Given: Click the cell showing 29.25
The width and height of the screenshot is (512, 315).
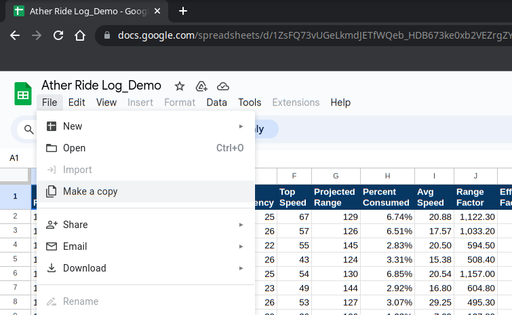Looking at the screenshot, I should pos(434,302).
